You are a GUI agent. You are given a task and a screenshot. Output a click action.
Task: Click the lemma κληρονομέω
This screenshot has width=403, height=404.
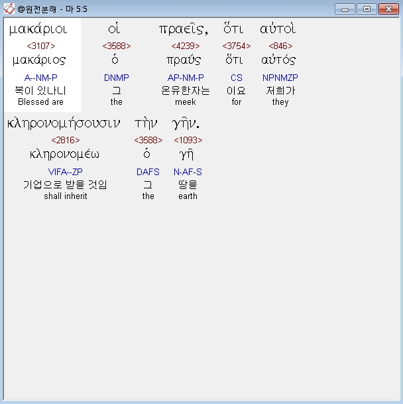[x=64, y=155]
